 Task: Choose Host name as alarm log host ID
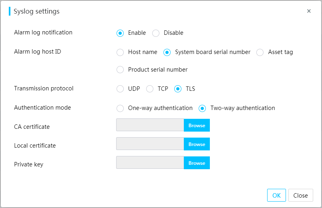[120, 52]
